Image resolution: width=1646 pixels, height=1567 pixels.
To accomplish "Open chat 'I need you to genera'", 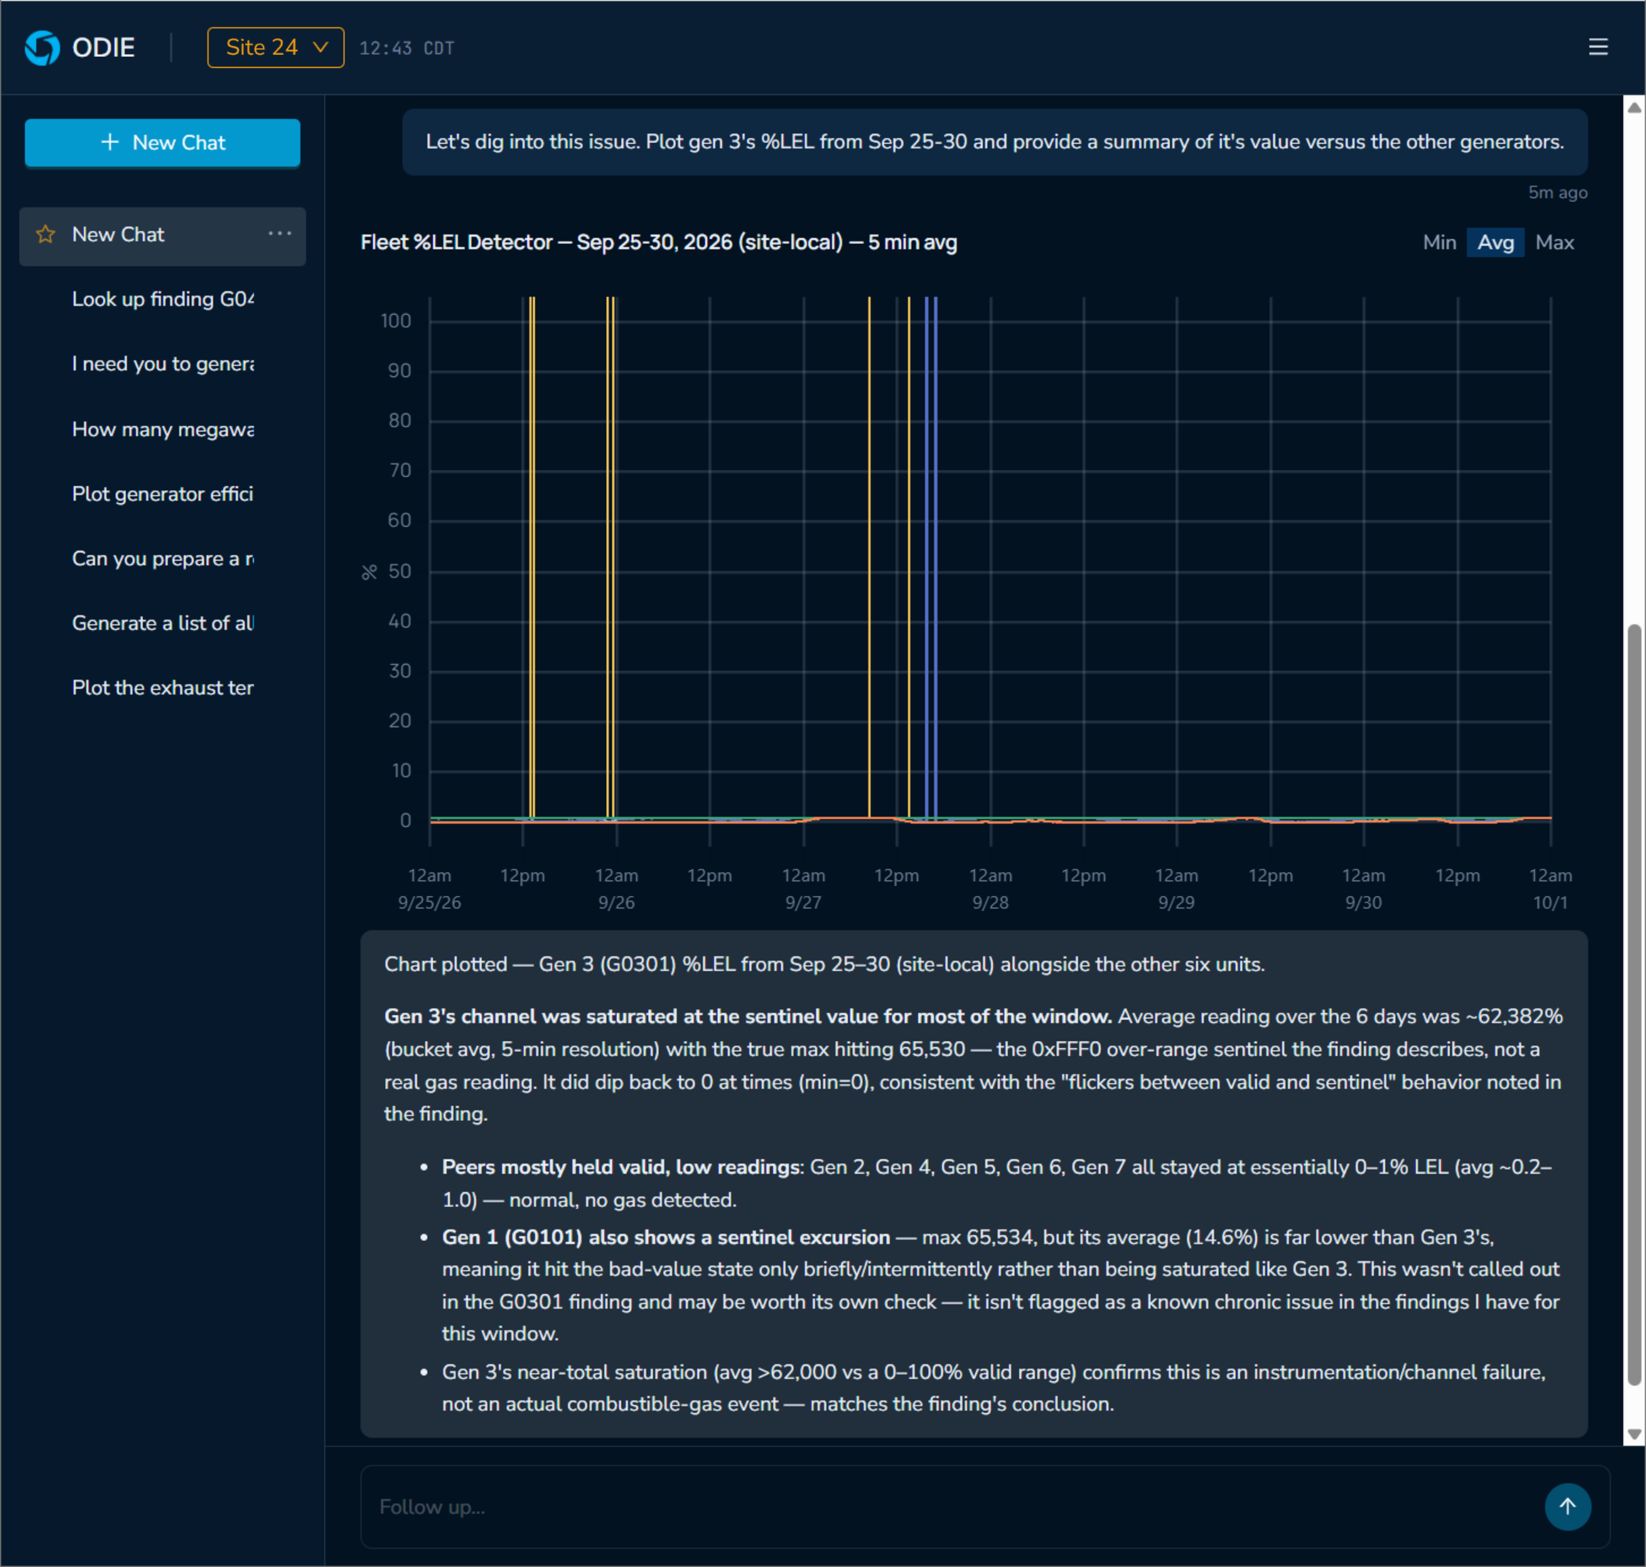I will click(x=163, y=364).
